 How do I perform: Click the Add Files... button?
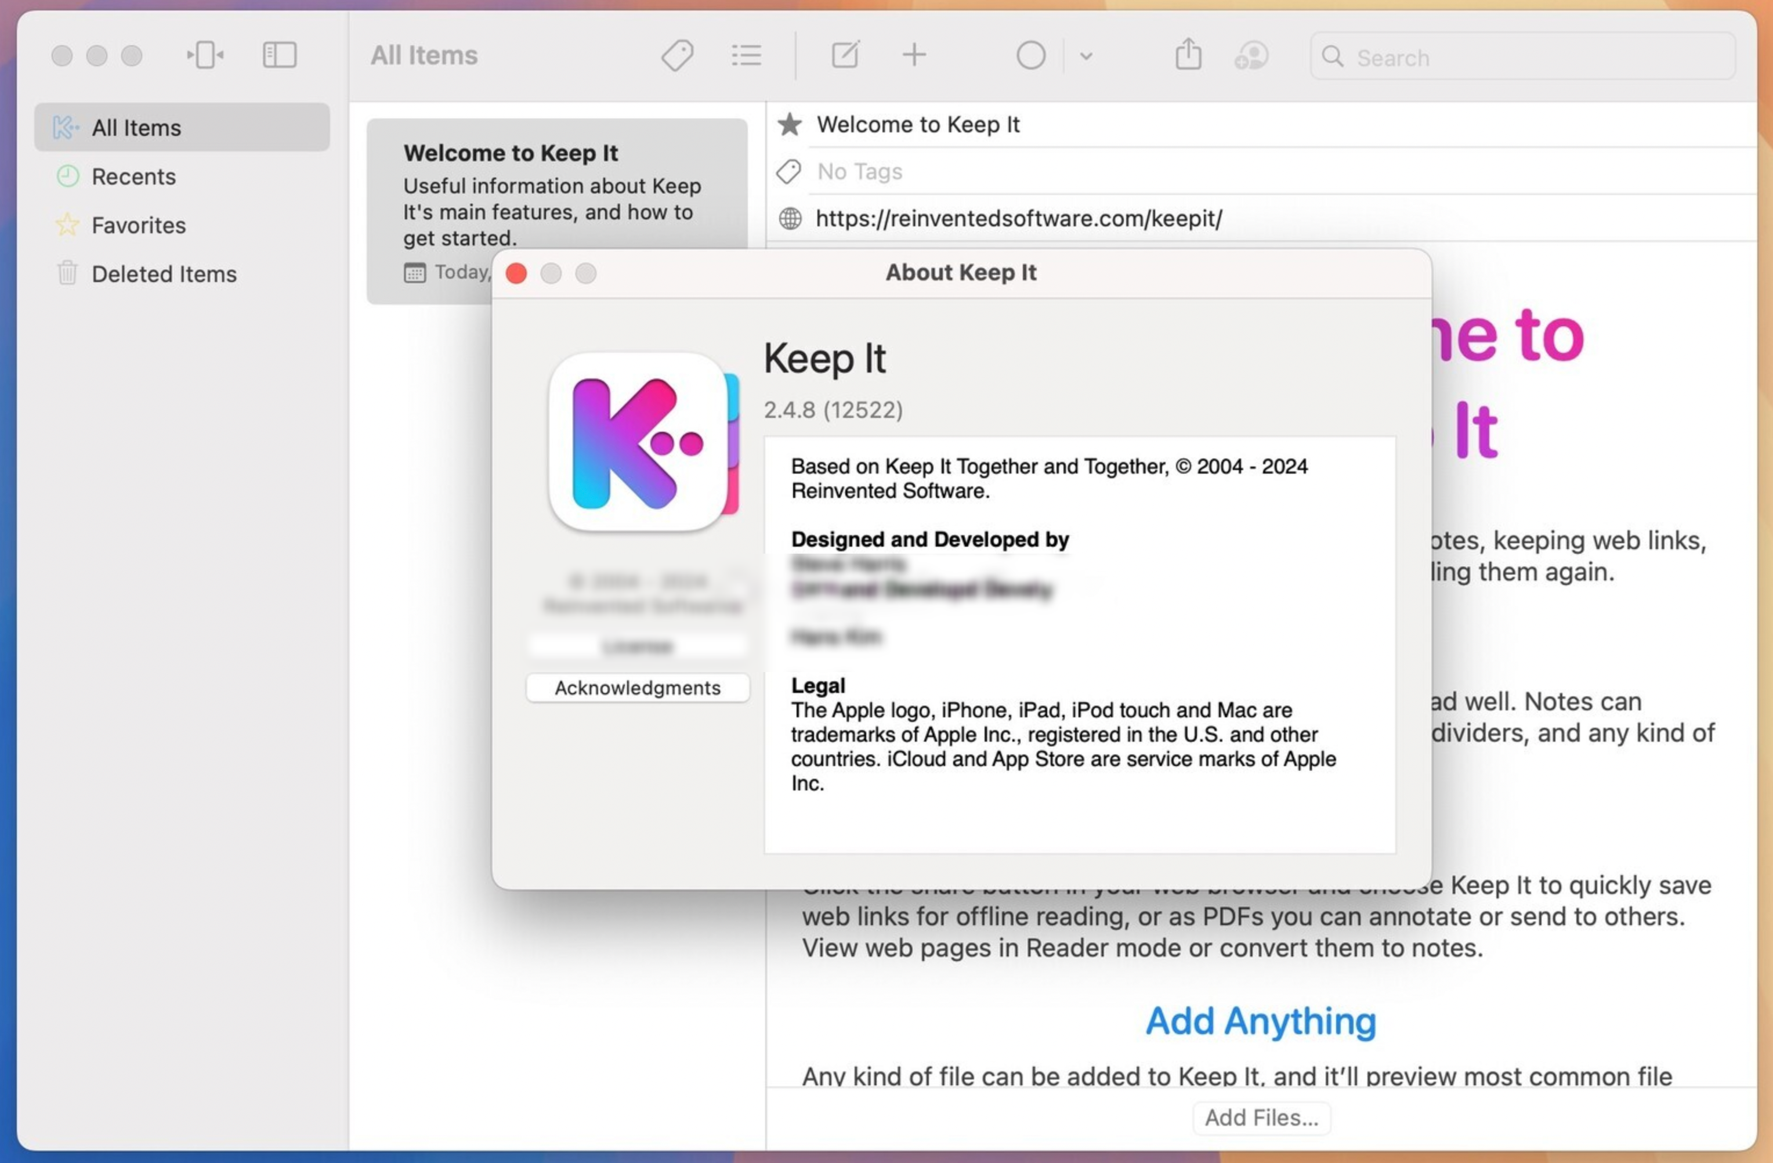click(1262, 1118)
